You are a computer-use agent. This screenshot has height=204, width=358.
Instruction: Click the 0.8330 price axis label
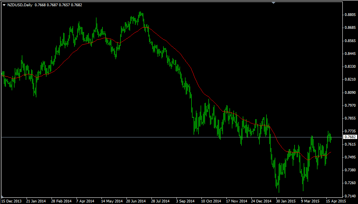click(350, 67)
